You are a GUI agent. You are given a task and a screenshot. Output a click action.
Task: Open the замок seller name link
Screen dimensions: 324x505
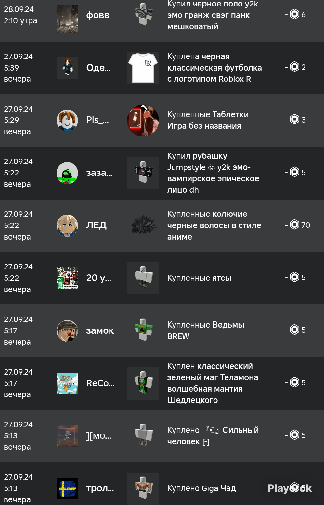pyautogui.click(x=100, y=331)
